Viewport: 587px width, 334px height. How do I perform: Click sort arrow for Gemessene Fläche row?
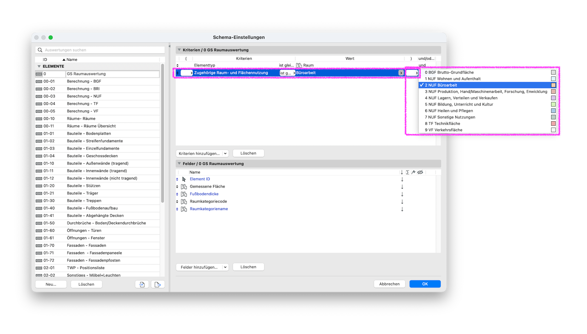coord(402,187)
